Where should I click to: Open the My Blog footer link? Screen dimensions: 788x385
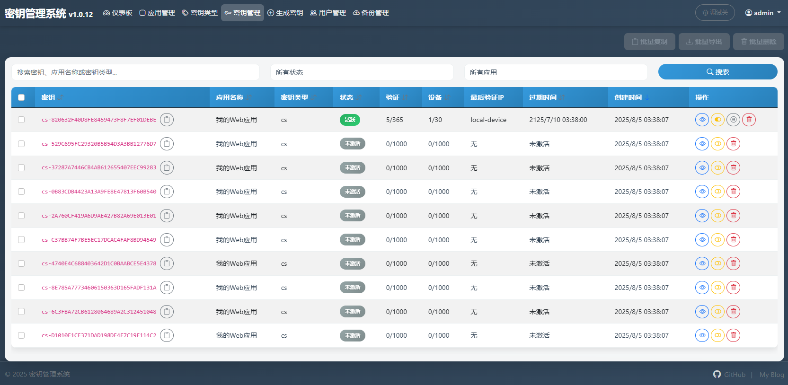coord(771,375)
